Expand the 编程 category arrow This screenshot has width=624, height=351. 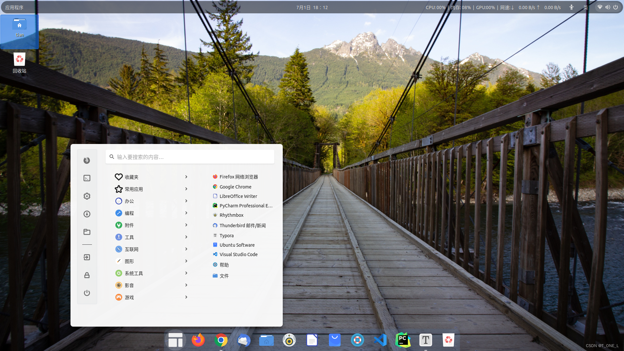(186, 213)
